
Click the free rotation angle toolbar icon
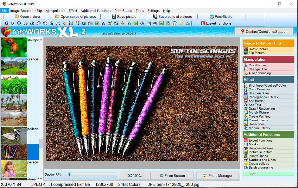point(32,23)
